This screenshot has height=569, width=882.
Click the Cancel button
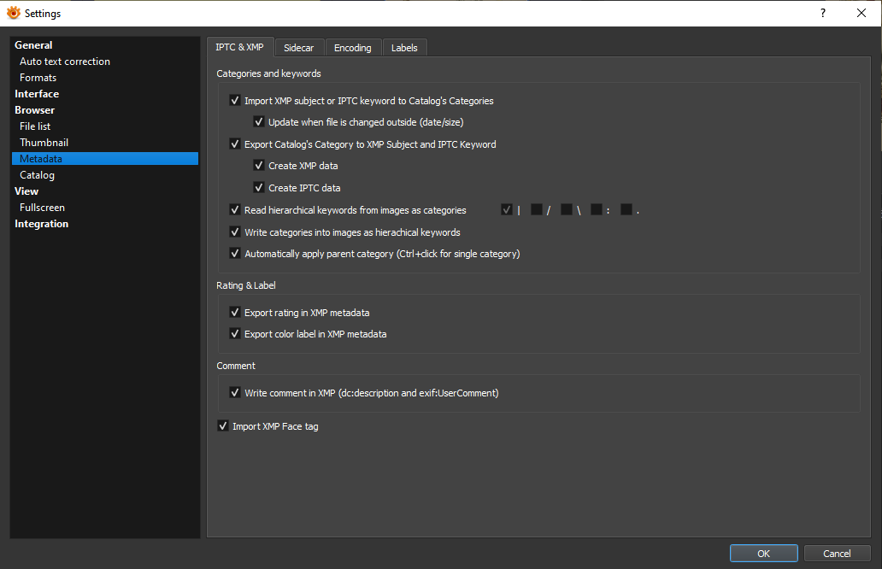point(837,554)
